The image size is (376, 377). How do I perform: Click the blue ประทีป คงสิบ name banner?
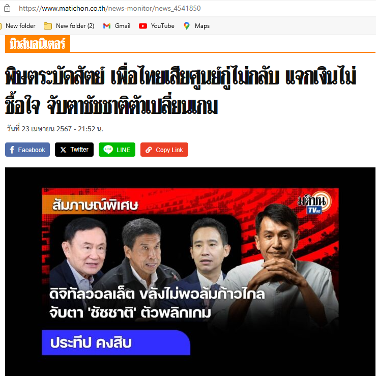coord(116,342)
